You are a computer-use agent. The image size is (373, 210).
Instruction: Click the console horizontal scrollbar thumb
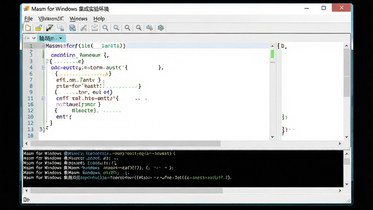(126, 190)
